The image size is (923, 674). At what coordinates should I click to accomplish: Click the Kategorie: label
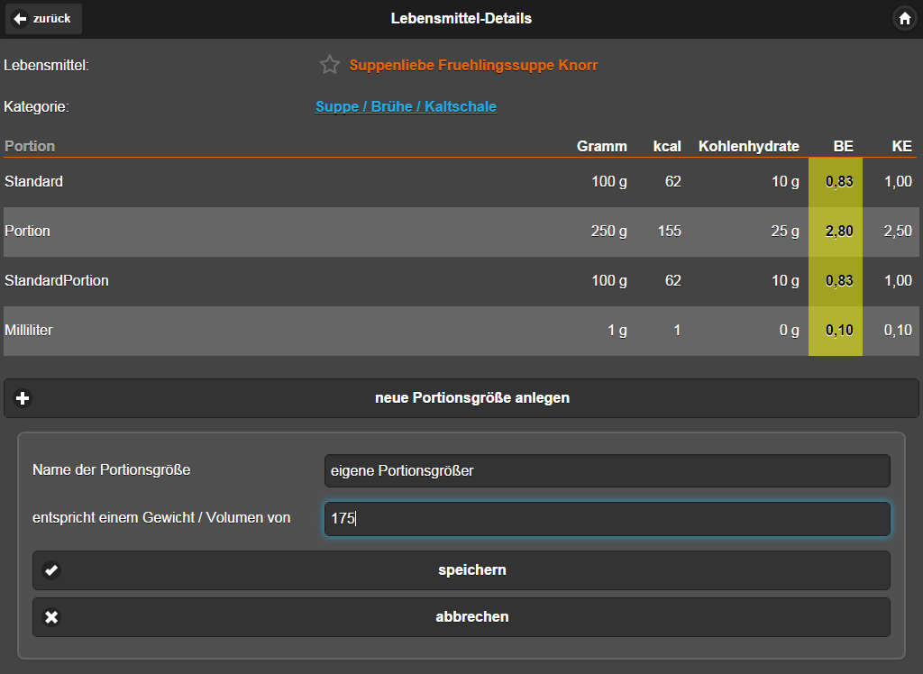point(36,106)
